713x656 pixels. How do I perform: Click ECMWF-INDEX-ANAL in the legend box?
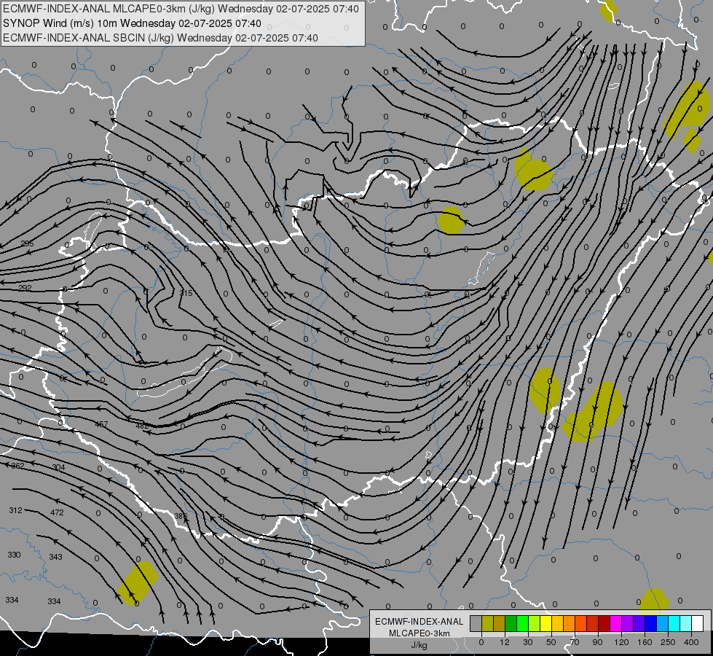pyautogui.click(x=419, y=622)
